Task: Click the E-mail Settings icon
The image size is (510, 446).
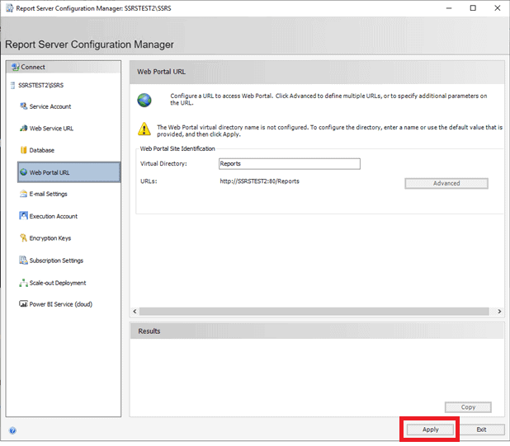Action: 23,194
